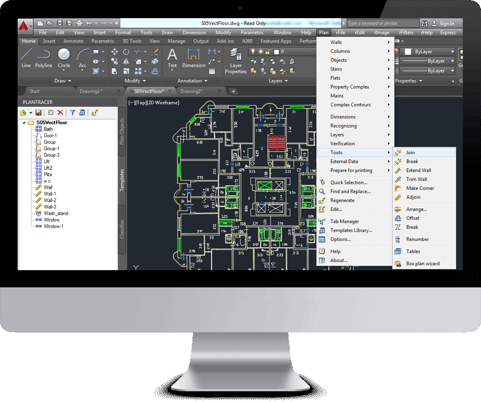Toggle the layer freeze sun icon
Image resolution: width=481 pixels, height=402 pixels.
[x=261, y=52]
